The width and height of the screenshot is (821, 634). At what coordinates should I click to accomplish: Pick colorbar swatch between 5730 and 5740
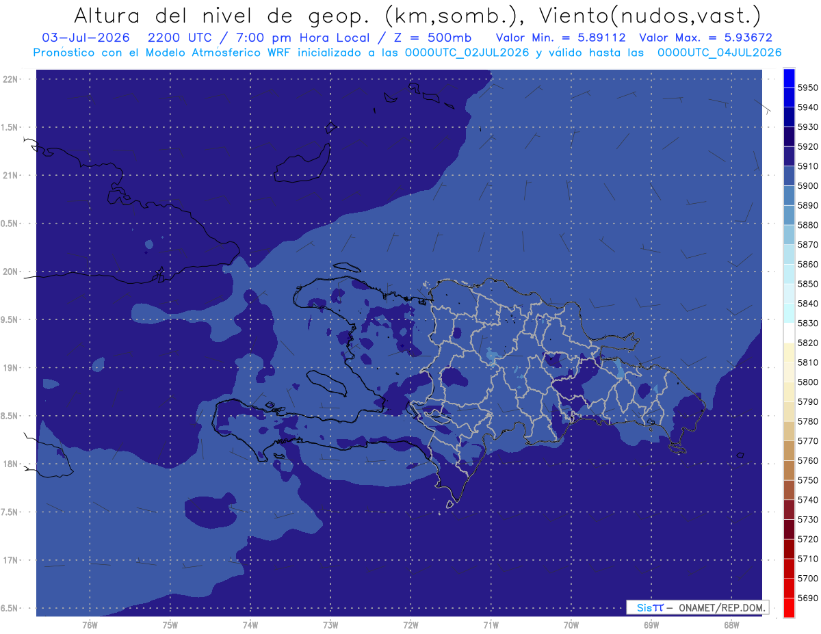789,510
